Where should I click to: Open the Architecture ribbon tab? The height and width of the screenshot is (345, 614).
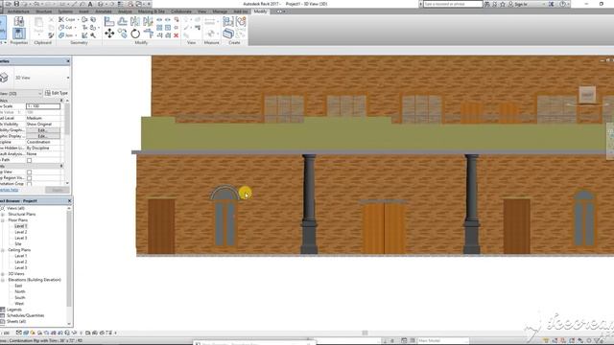[18, 11]
